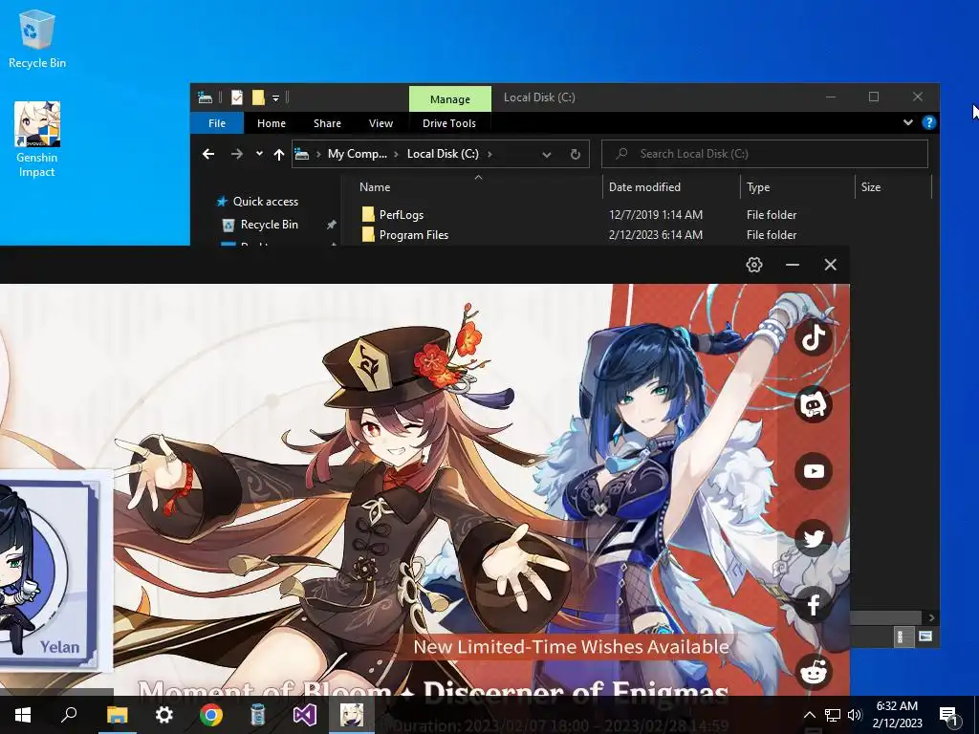
Task: Refresh Local Disk (C:) view
Action: [575, 154]
